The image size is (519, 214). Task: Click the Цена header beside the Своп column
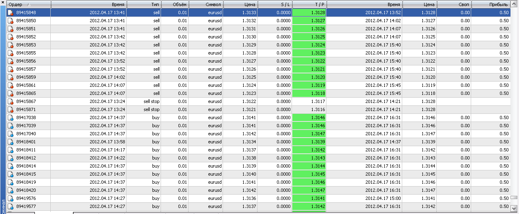(x=420, y=4)
